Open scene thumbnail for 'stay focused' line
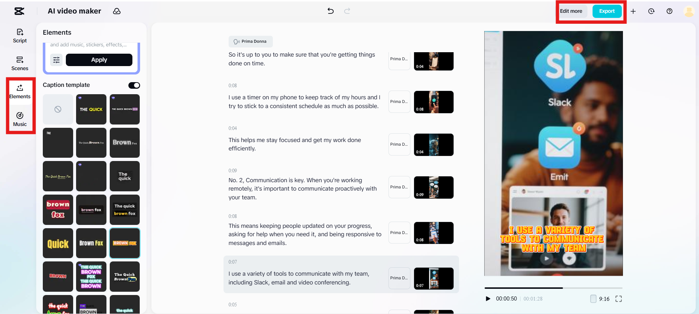The width and height of the screenshot is (699, 314). tap(434, 145)
